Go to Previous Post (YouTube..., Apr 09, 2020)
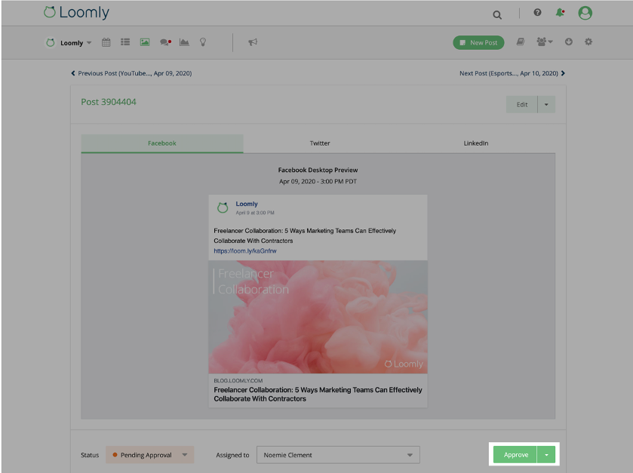Viewport: 633px width, 473px height. (131, 73)
